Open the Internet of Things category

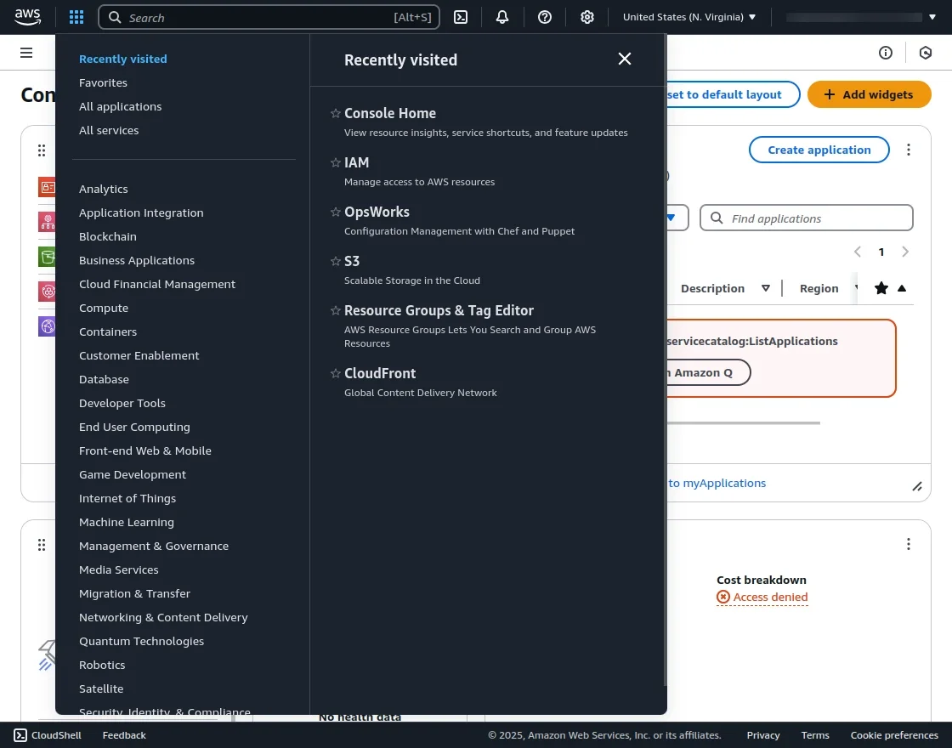[127, 498]
